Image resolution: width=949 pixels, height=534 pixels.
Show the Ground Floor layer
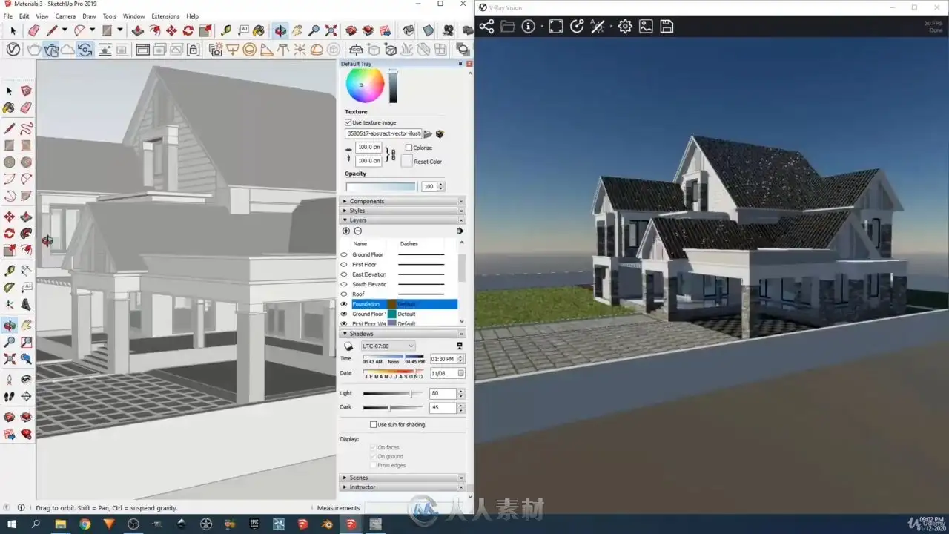point(344,254)
